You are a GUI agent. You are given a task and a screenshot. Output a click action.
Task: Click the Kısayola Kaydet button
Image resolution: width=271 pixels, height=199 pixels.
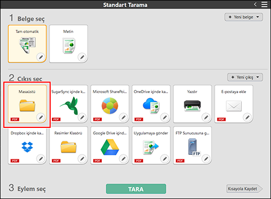(x=245, y=189)
